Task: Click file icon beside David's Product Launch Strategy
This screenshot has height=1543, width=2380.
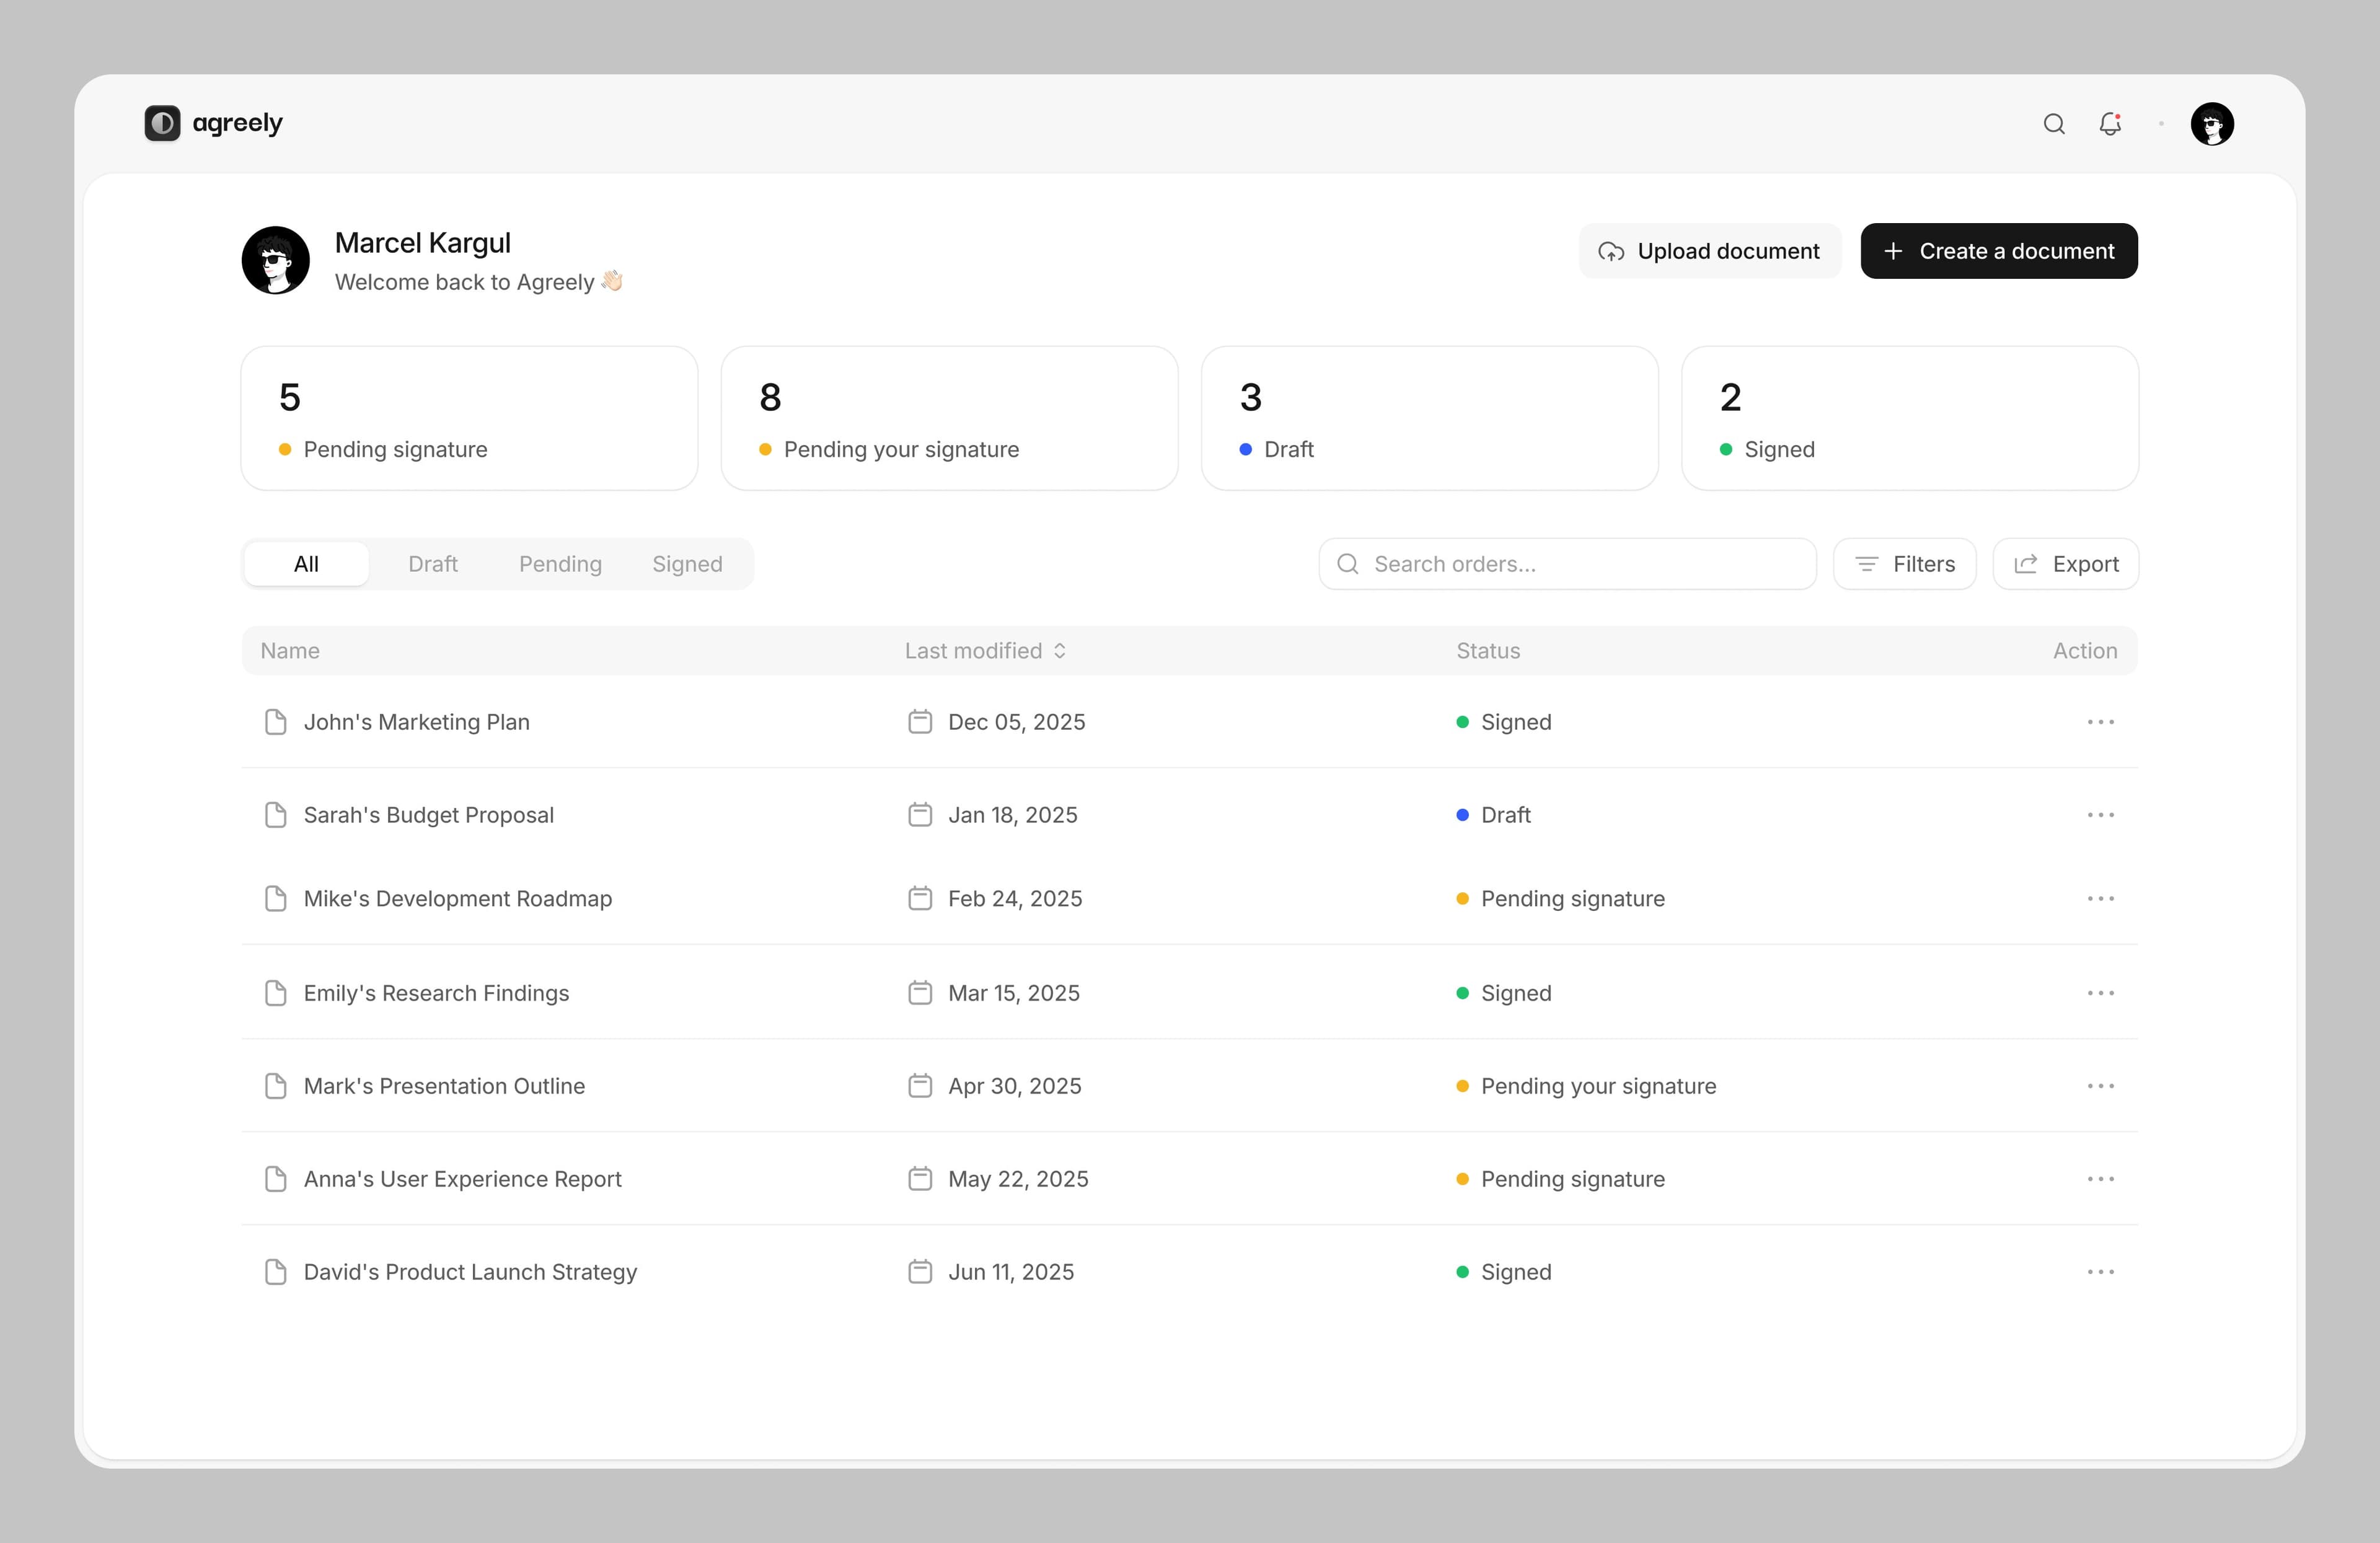Action: [x=275, y=1272]
